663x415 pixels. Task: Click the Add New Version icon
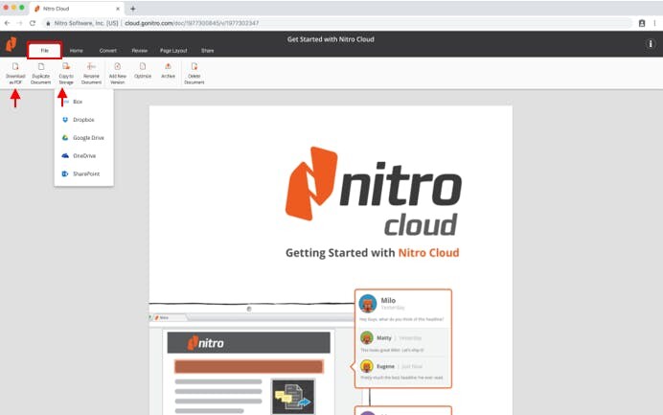click(117, 67)
